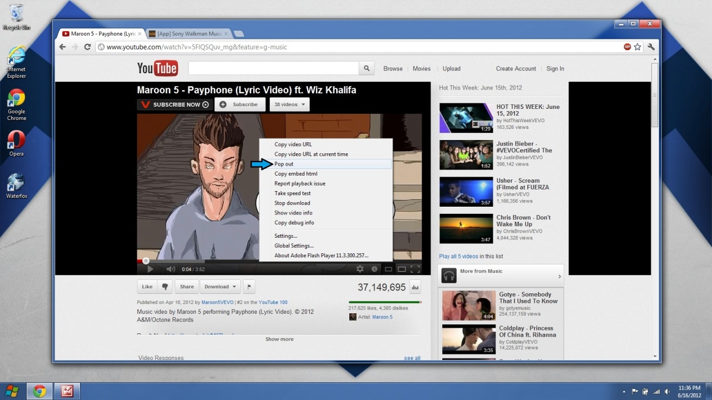The width and height of the screenshot is (712, 400).
Task: Bookmark the page with the star icon
Action: coord(637,47)
